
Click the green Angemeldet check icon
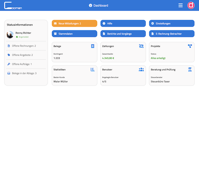tap(17, 37)
